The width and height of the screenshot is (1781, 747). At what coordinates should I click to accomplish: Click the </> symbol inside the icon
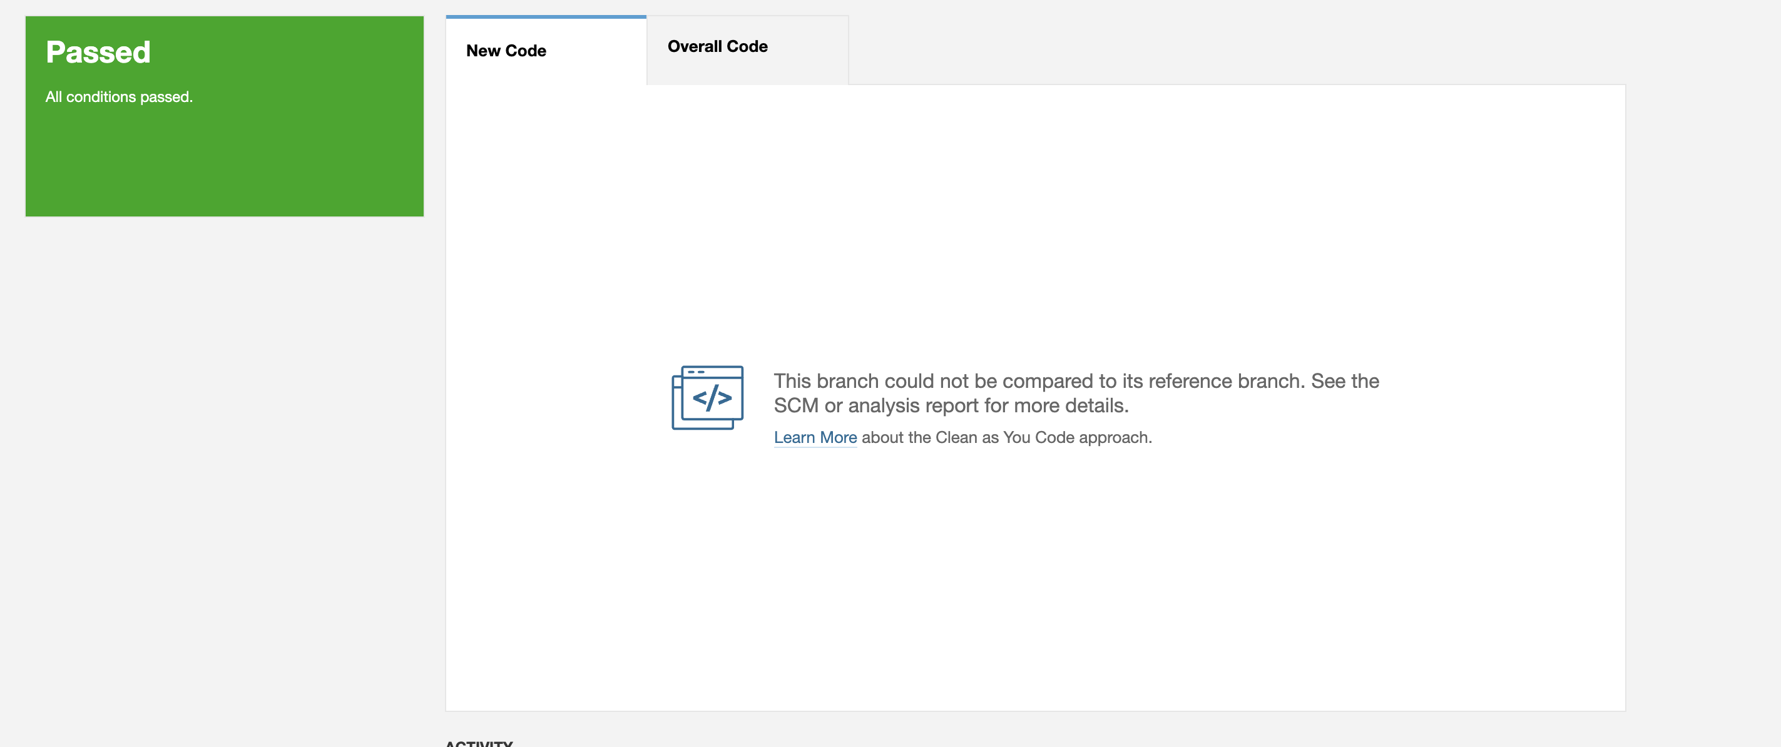click(x=712, y=399)
